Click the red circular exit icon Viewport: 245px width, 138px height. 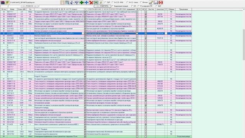tap(161, 2)
